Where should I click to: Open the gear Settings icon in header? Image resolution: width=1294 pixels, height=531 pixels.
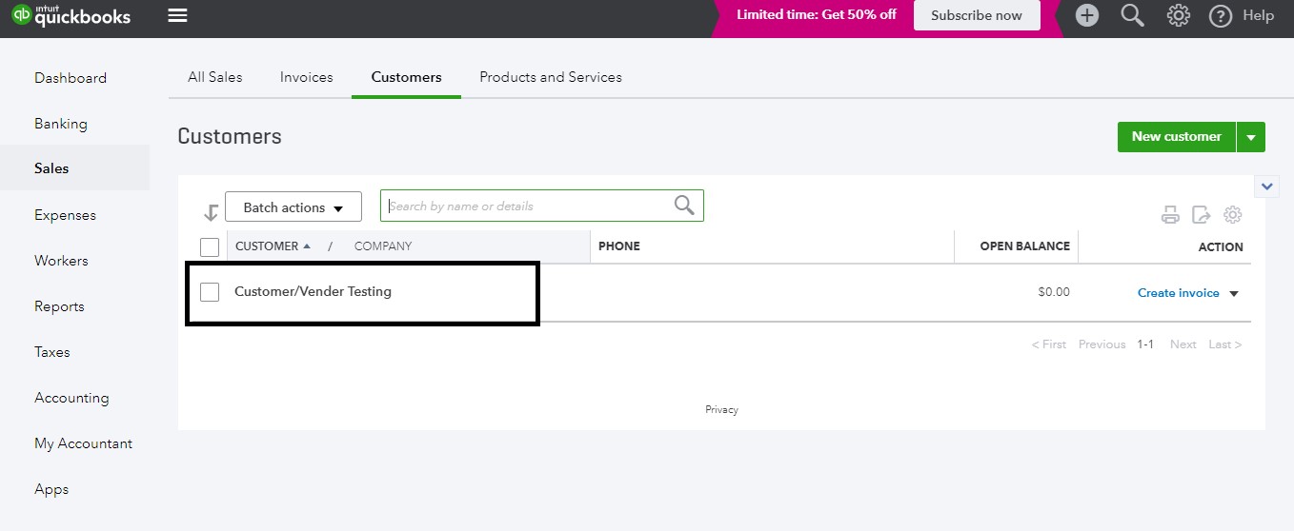tap(1179, 15)
